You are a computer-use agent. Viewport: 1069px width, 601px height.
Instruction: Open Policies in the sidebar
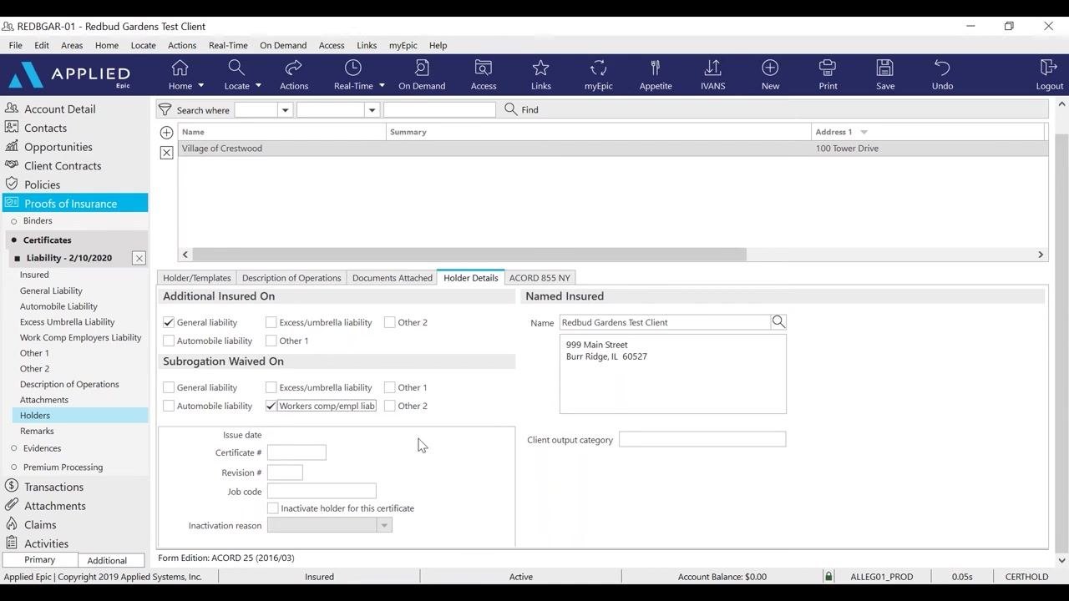pos(42,184)
